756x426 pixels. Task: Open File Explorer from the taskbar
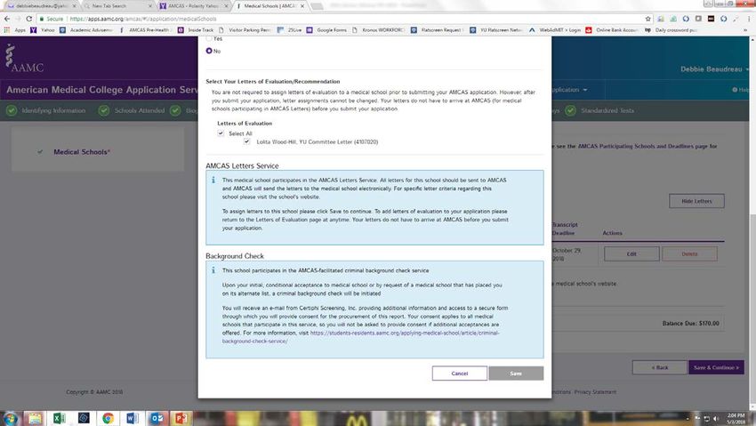point(35,418)
